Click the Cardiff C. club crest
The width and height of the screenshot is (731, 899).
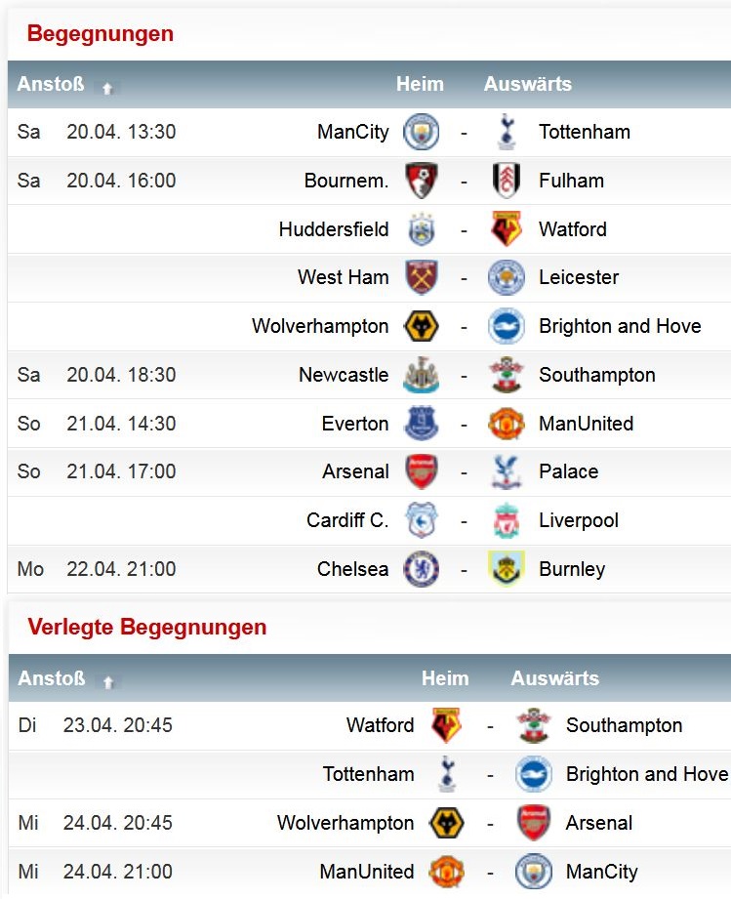[x=421, y=520]
